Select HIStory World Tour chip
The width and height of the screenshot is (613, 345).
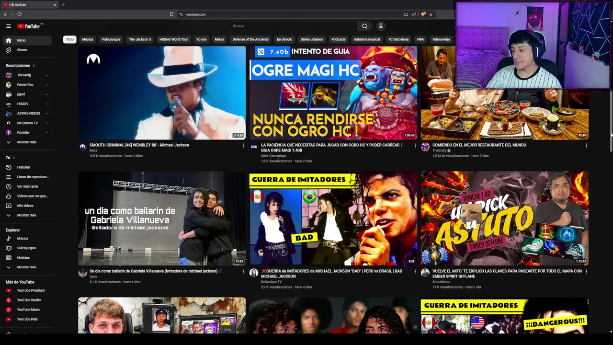[x=173, y=39]
